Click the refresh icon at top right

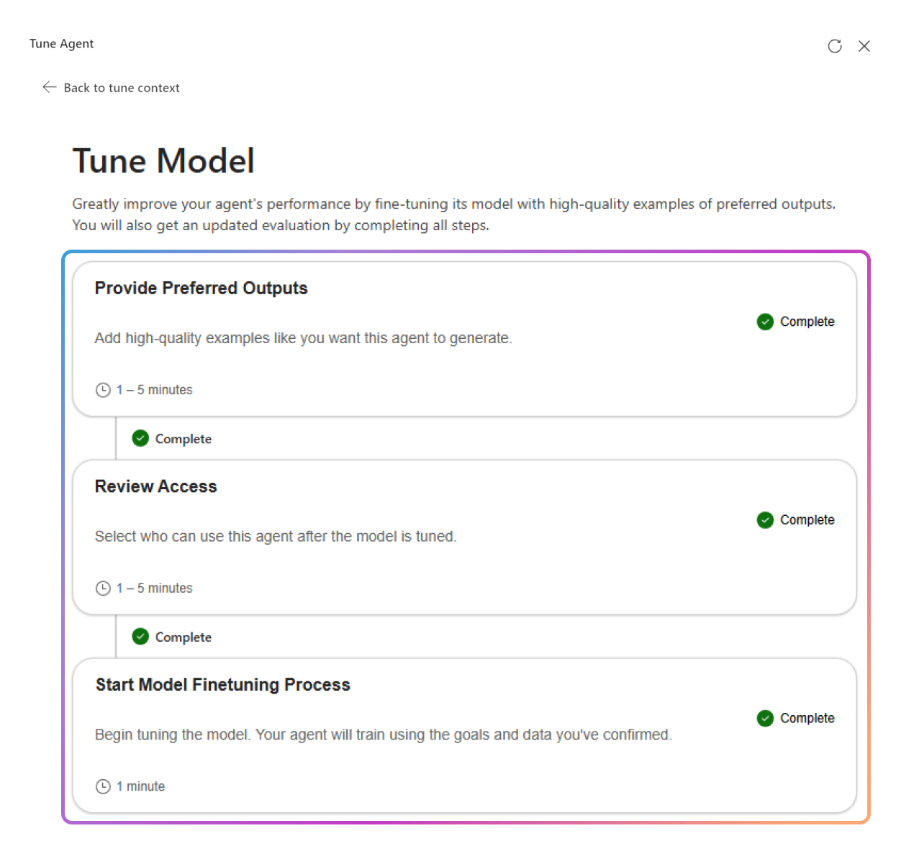[835, 46]
